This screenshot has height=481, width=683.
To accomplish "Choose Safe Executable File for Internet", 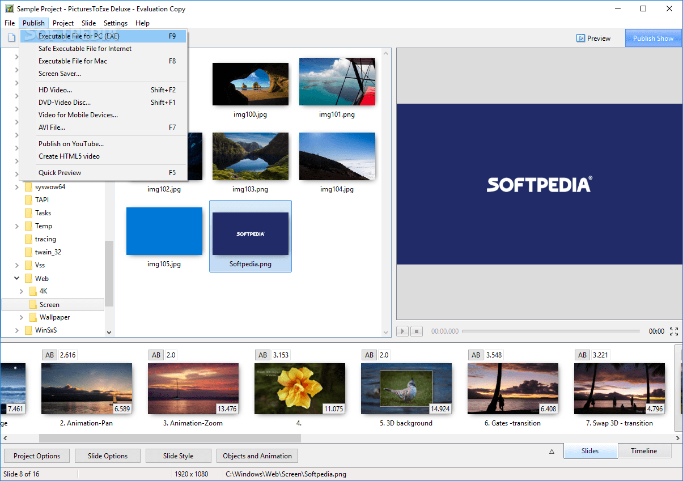I will [x=103, y=49].
